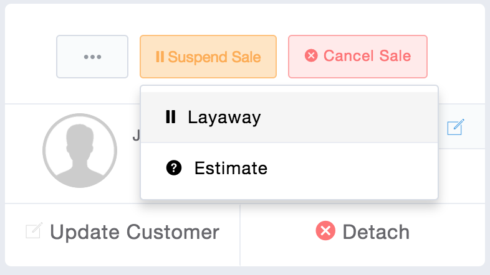Click the pause icon on Suspend Sale
Screen dimensions: 490x275
point(160,57)
